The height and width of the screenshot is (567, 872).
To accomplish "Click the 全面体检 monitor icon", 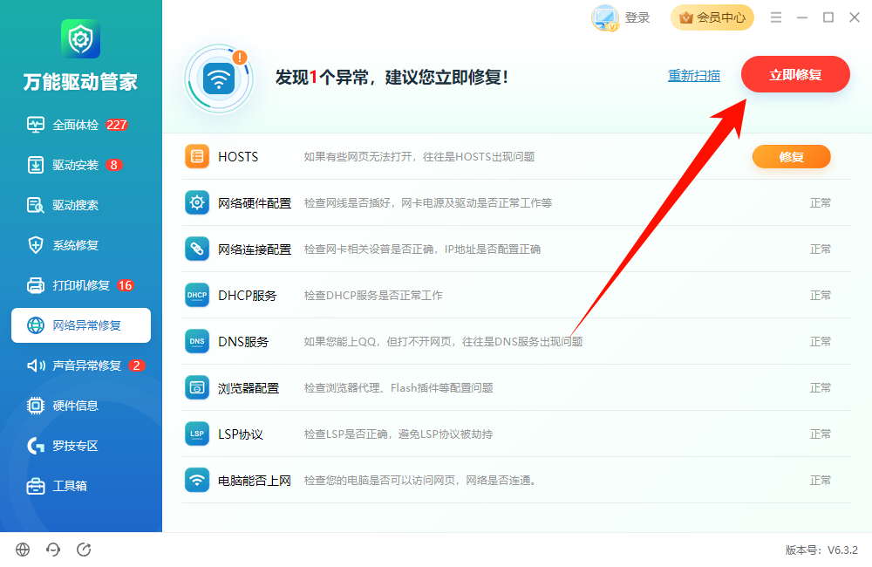I will (36, 125).
